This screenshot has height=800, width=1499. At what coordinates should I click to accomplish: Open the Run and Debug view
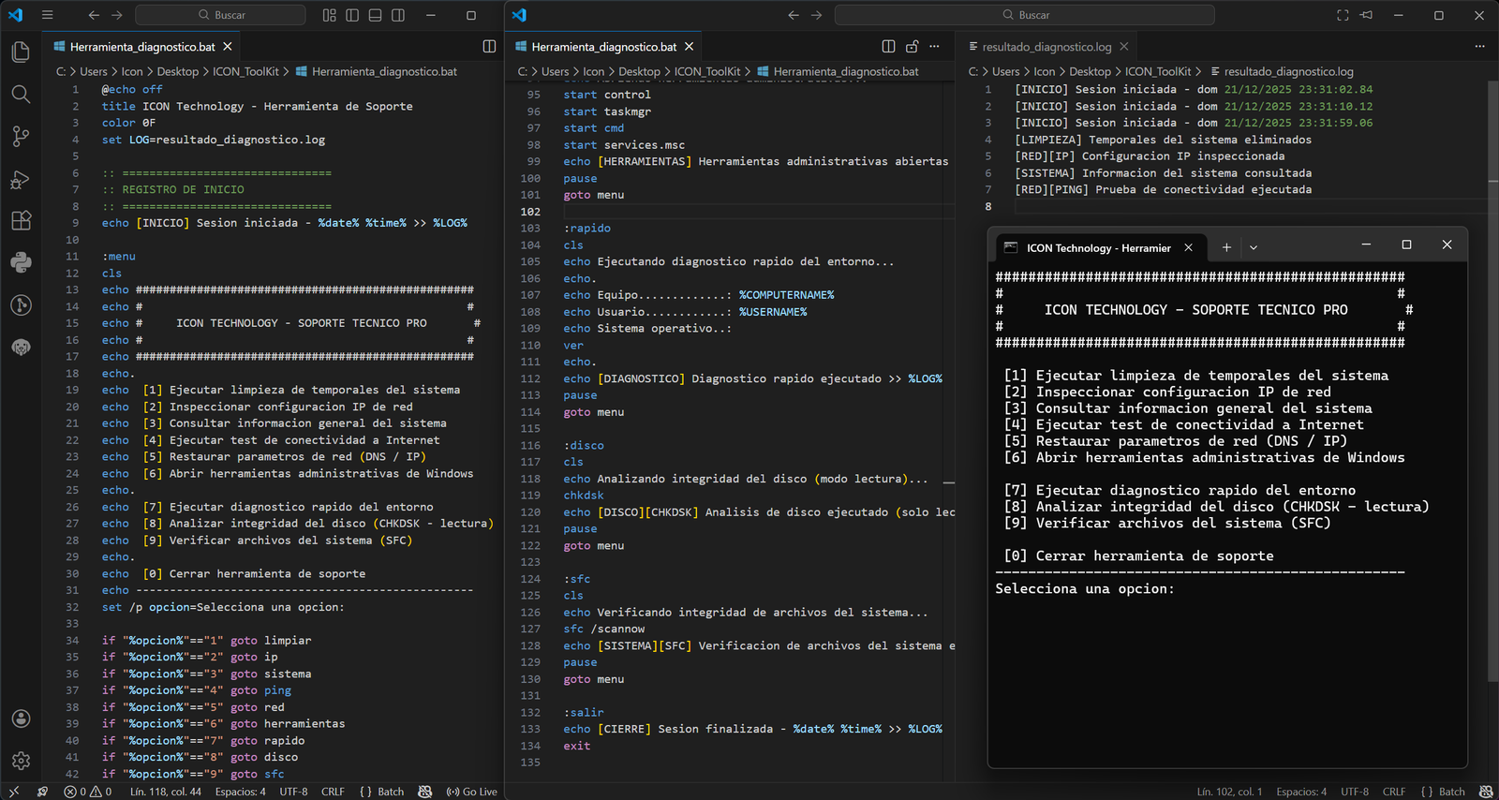click(21, 179)
